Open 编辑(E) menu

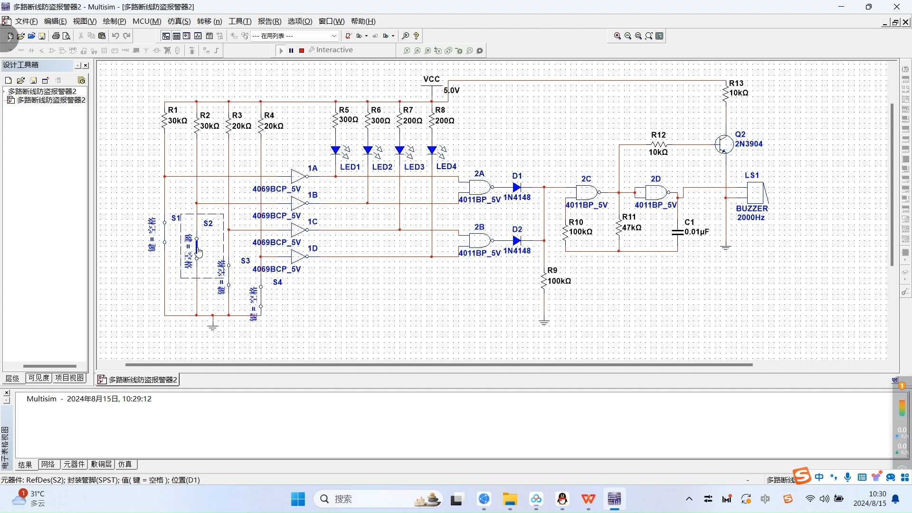click(55, 21)
